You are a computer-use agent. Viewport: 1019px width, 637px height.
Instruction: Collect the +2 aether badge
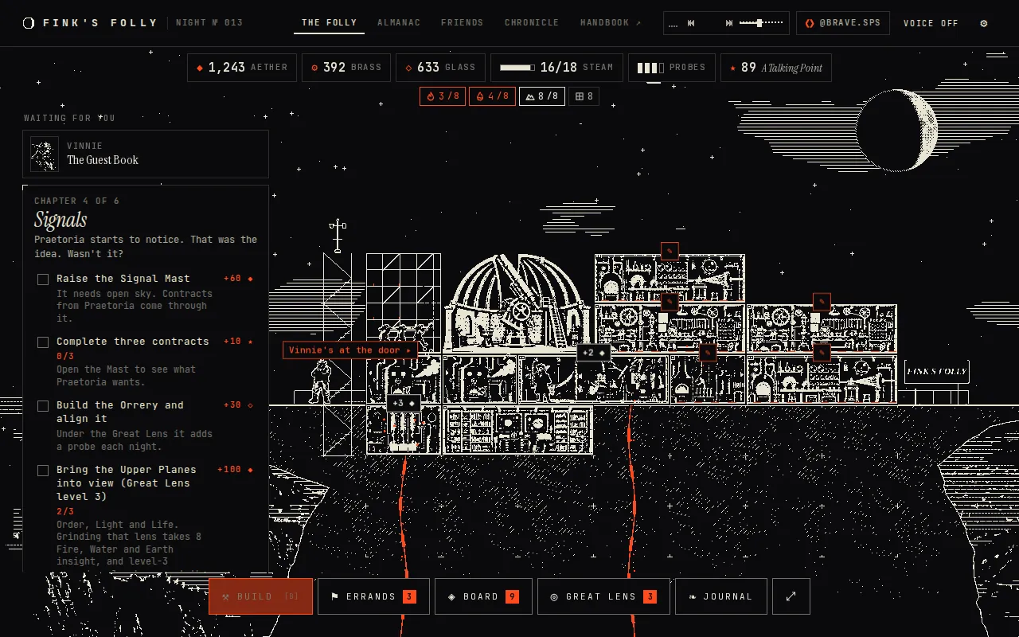coord(594,353)
